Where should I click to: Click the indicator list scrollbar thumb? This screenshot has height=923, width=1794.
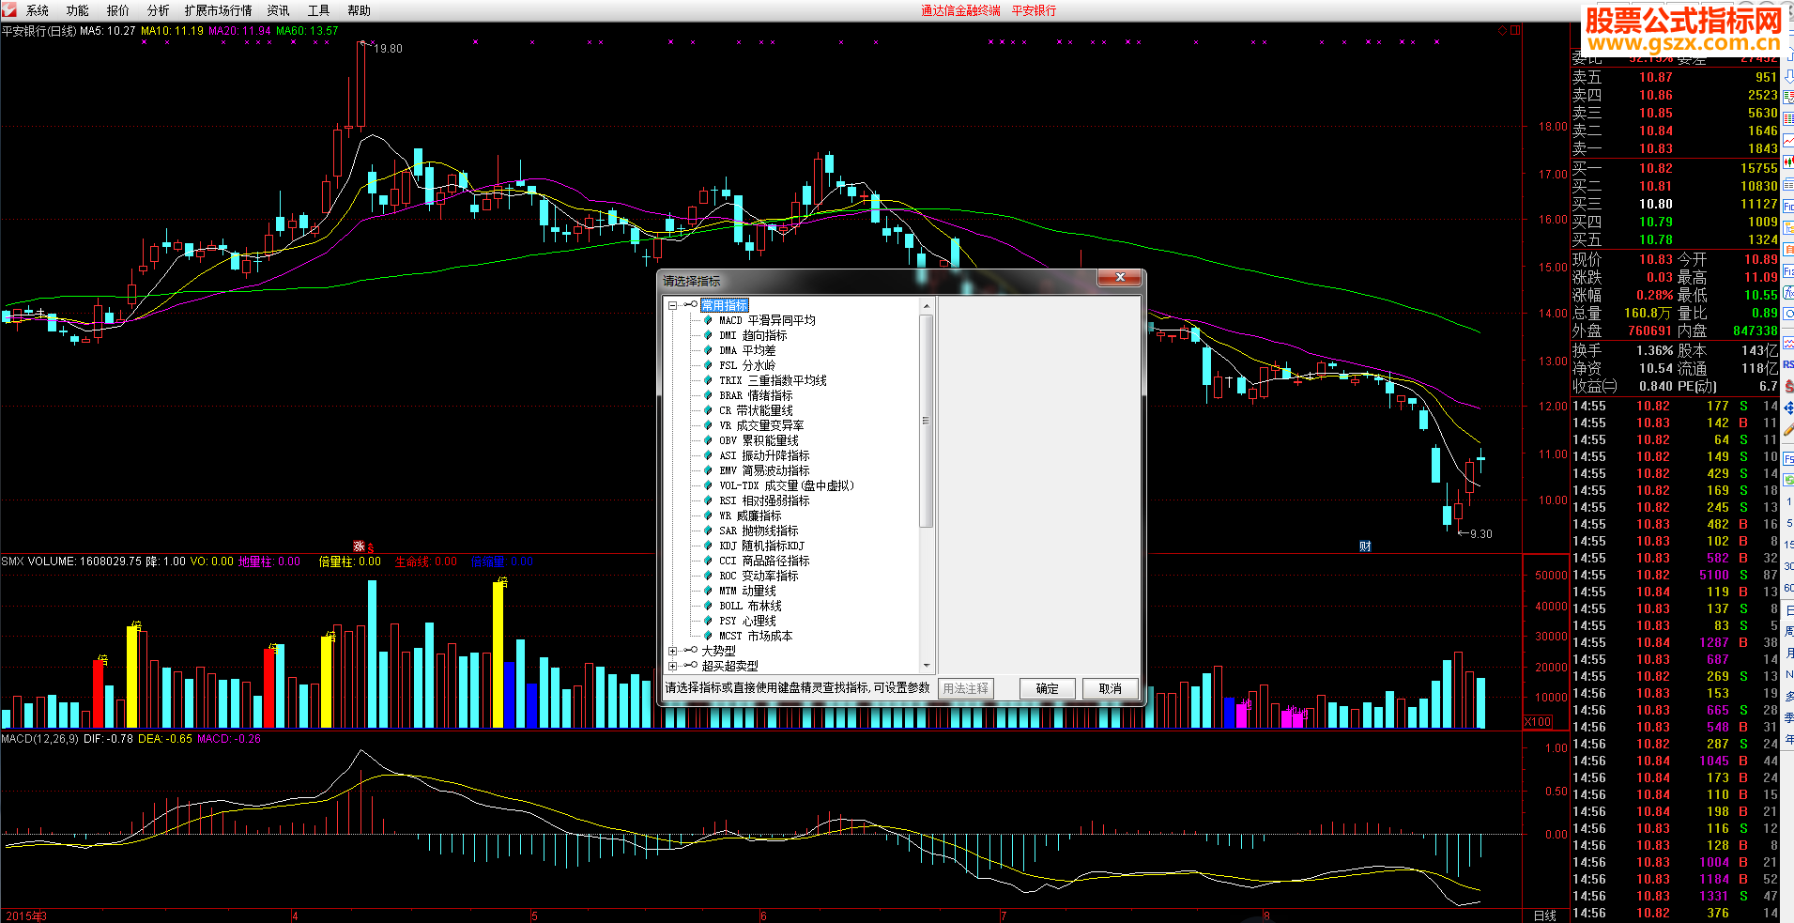coord(927,421)
